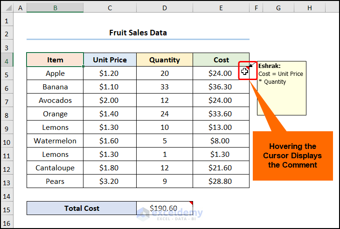
Task: Click the Orange item cell
Action: tap(55, 114)
